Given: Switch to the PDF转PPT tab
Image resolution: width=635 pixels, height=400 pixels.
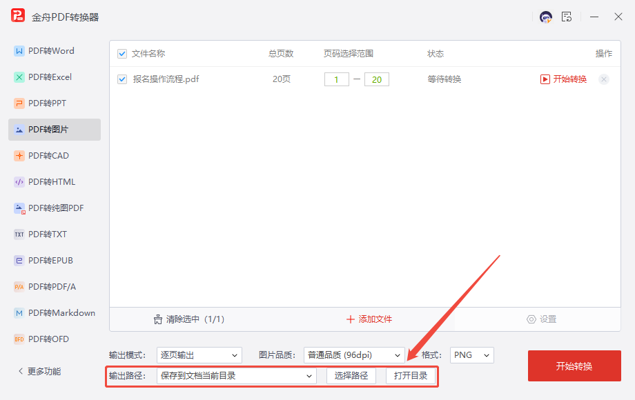Looking at the screenshot, I should pos(55,103).
